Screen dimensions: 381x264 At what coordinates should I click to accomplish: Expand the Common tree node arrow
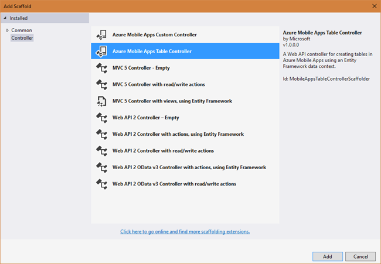click(7, 30)
